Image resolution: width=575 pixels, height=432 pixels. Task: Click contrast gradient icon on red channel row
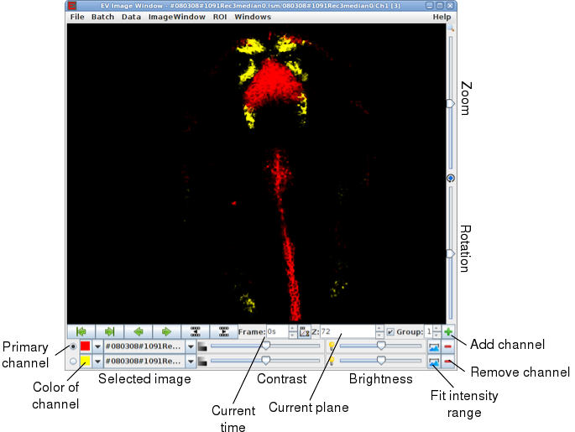[x=202, y=346]
